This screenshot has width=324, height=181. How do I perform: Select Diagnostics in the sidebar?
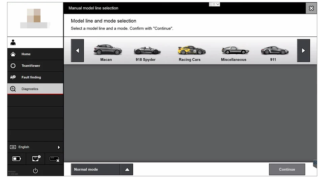pyautogui.click(x=35, y=89)
